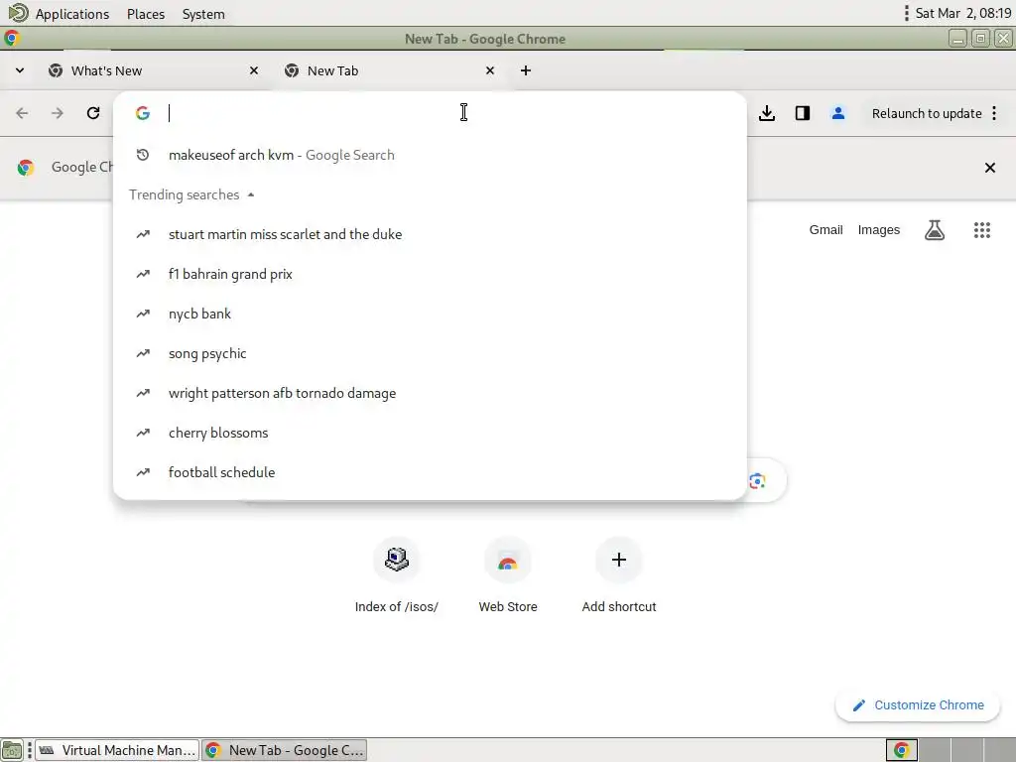Open a new tab with plus button

[x=526, y=70]
